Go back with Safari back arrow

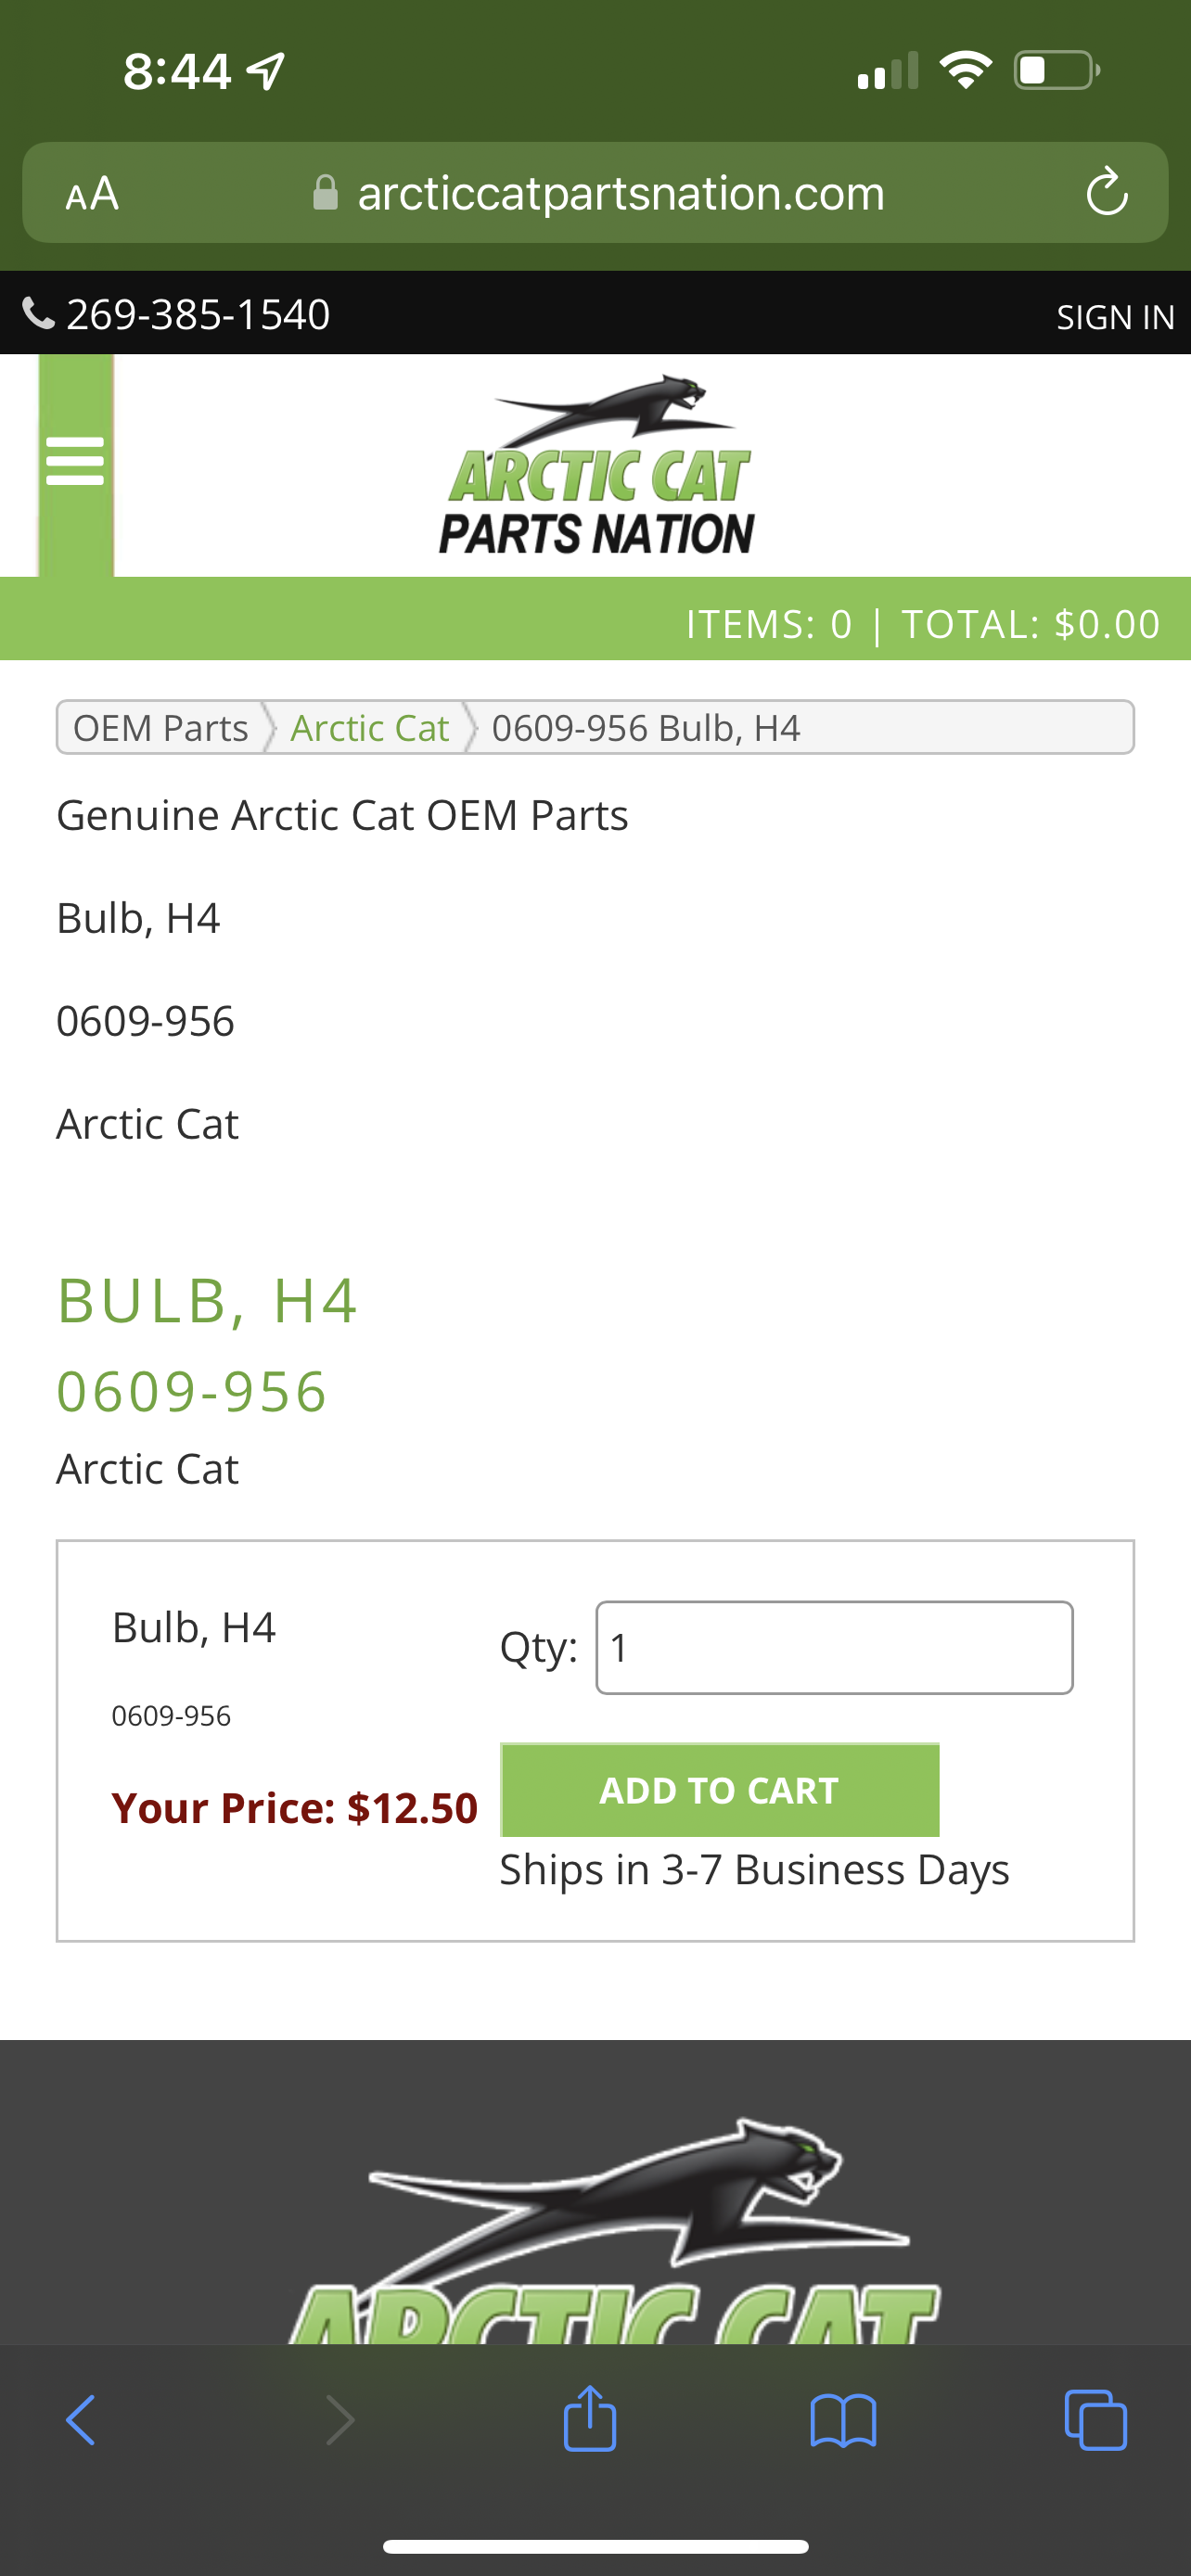81,2420
